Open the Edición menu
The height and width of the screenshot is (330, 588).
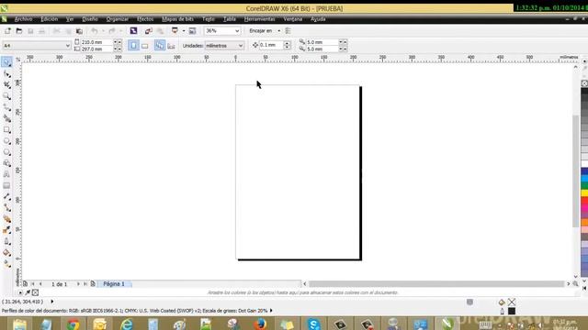pyautogui.click(x=49, y=18)
